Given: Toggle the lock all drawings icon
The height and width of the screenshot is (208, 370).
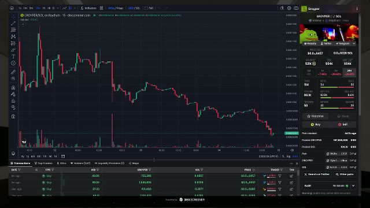Looking at the screenshot, I should click(x=13, y=101).
